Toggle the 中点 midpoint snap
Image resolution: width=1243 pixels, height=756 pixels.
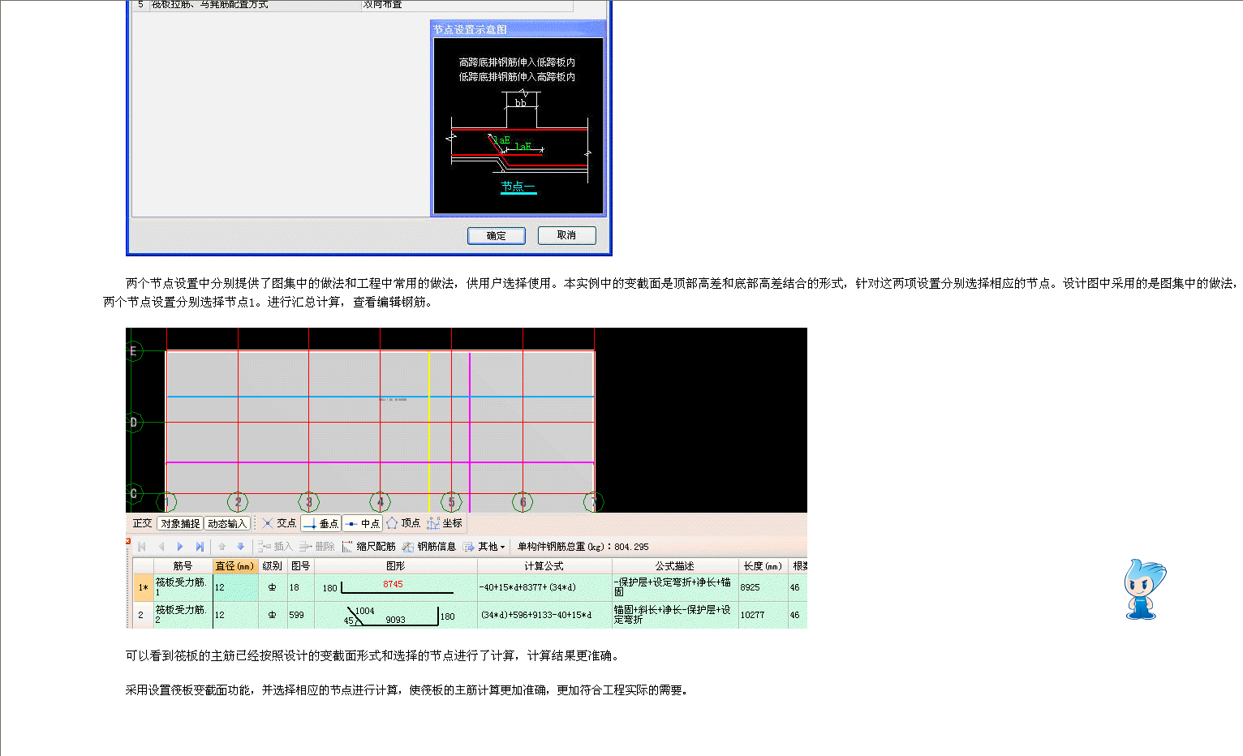click(362, 523)
